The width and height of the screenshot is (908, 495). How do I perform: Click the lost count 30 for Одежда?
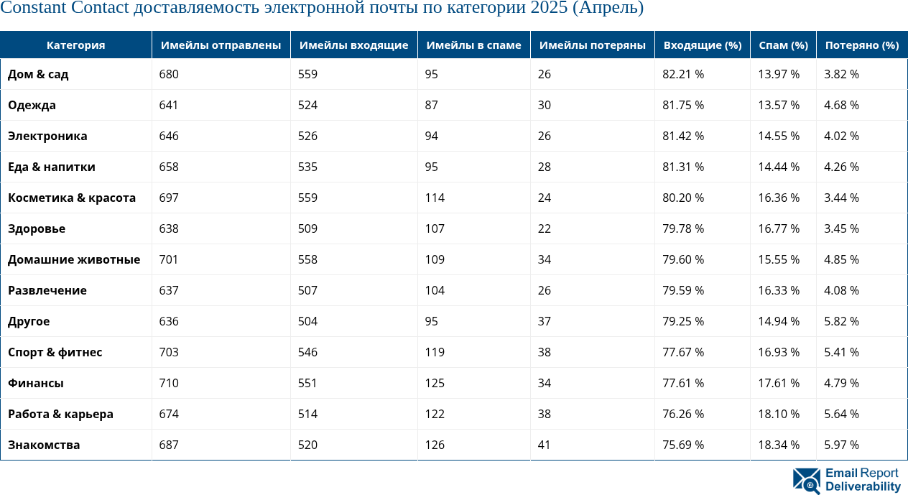click(x=545, y=105)
